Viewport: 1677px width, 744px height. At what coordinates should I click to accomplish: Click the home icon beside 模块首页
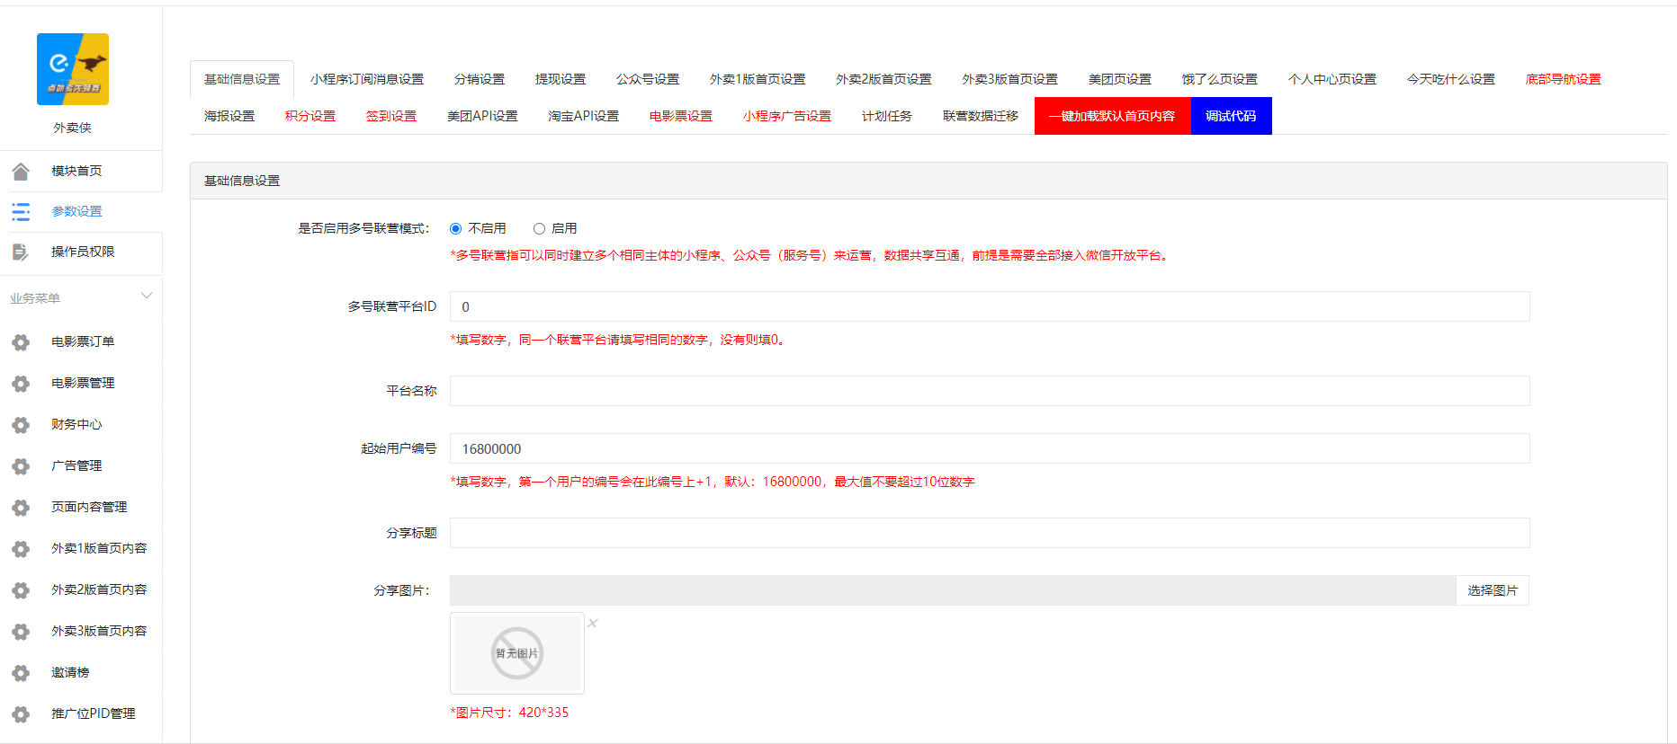tap(21, 171)
